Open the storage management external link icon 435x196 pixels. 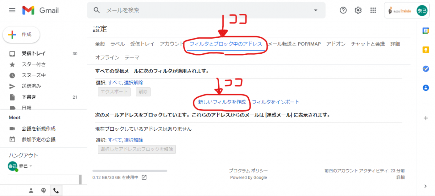[x=144, y=177]
